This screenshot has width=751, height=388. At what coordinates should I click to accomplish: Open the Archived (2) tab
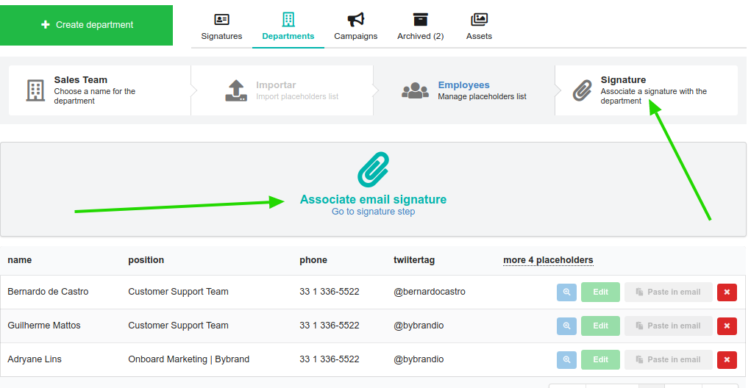(420, 26)
